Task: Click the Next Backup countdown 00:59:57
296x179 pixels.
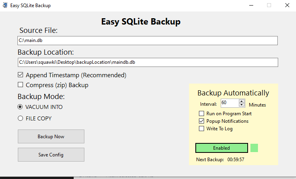Action: point(236,160)
